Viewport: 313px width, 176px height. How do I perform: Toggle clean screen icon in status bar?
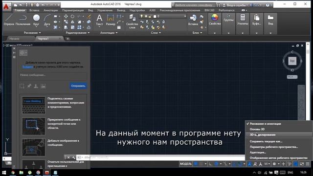coord(302,164)
